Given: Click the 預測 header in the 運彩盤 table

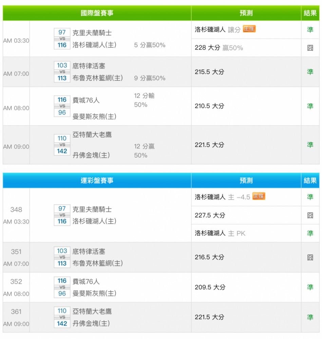Looking at the screenshot, I should [246, 180].
